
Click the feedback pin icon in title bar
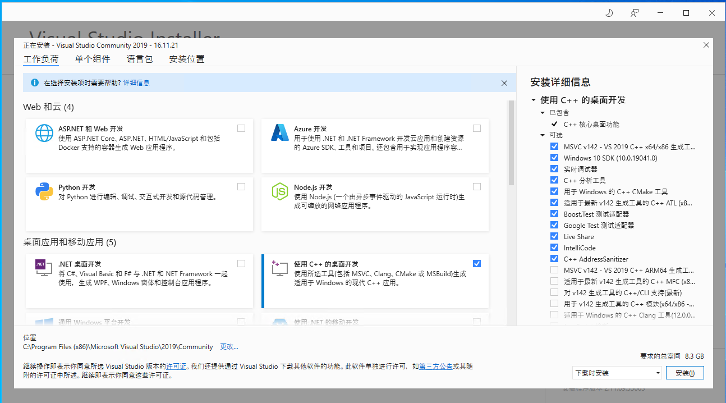coord(635,13)
